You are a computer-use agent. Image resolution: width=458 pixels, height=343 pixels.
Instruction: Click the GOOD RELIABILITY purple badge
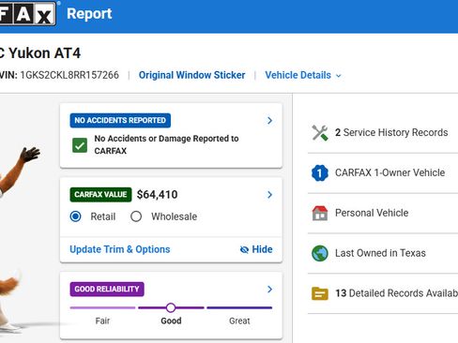click(x=107, y=290)
